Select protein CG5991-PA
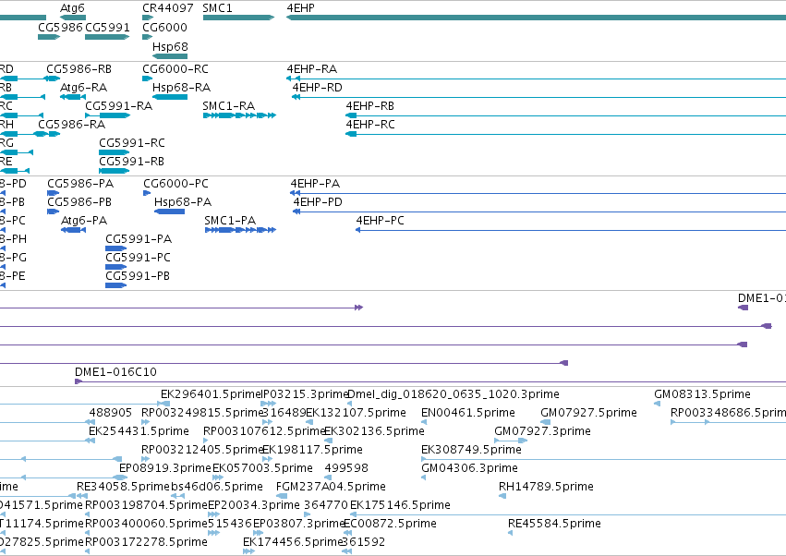Viewport: 786px width, 556px height. (139, 239)
